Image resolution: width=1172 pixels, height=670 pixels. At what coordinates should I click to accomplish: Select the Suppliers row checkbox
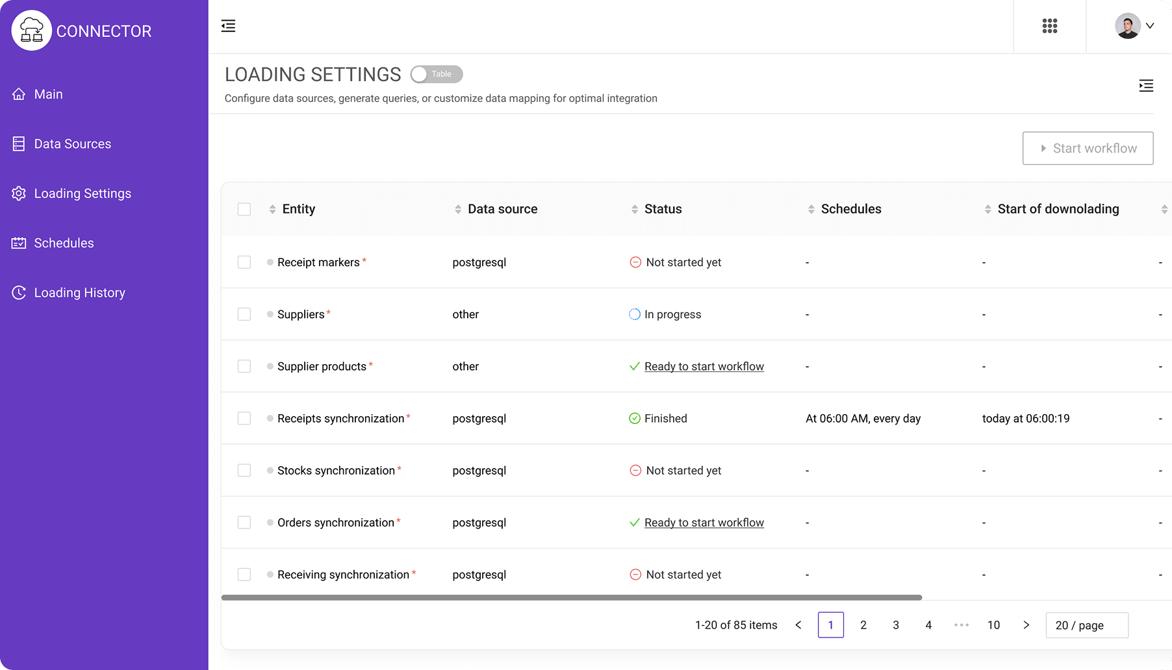click(x=244, y=314)
